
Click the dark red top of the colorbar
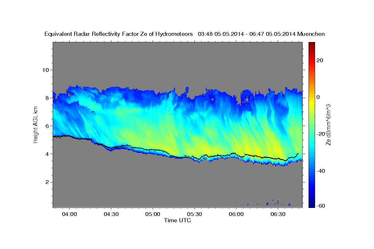pos(311,45)
